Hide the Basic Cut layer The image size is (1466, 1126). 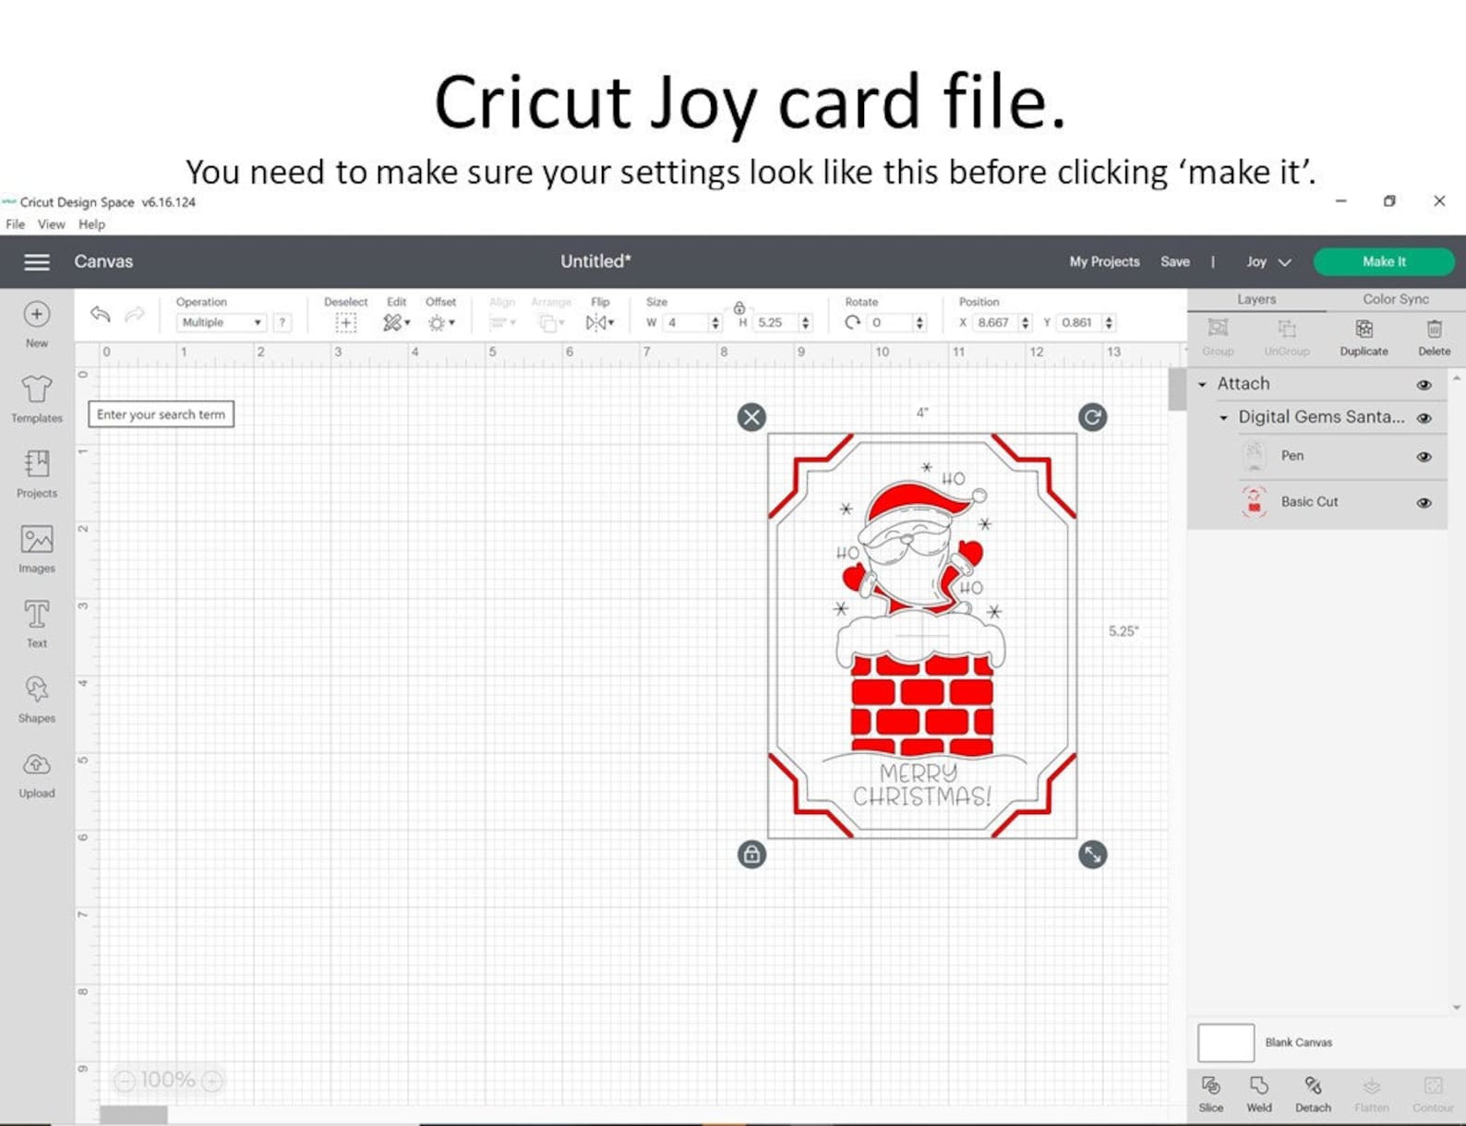(x=1424, y=503)
